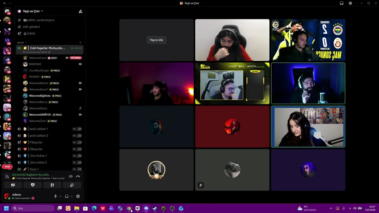Deafen audio with headphone icon
Viewport: 379px width, 213px height.
pos(67,196)
